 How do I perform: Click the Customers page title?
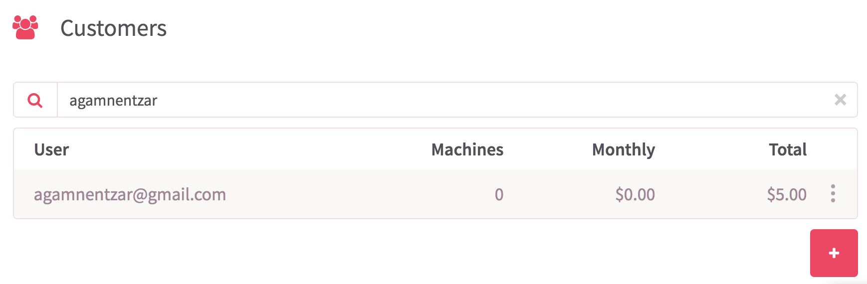pos(113,28)
